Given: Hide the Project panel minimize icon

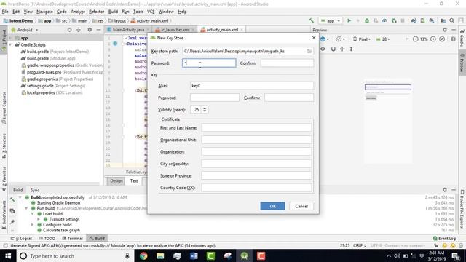Looking at the screenshot, I should [99, 30].
